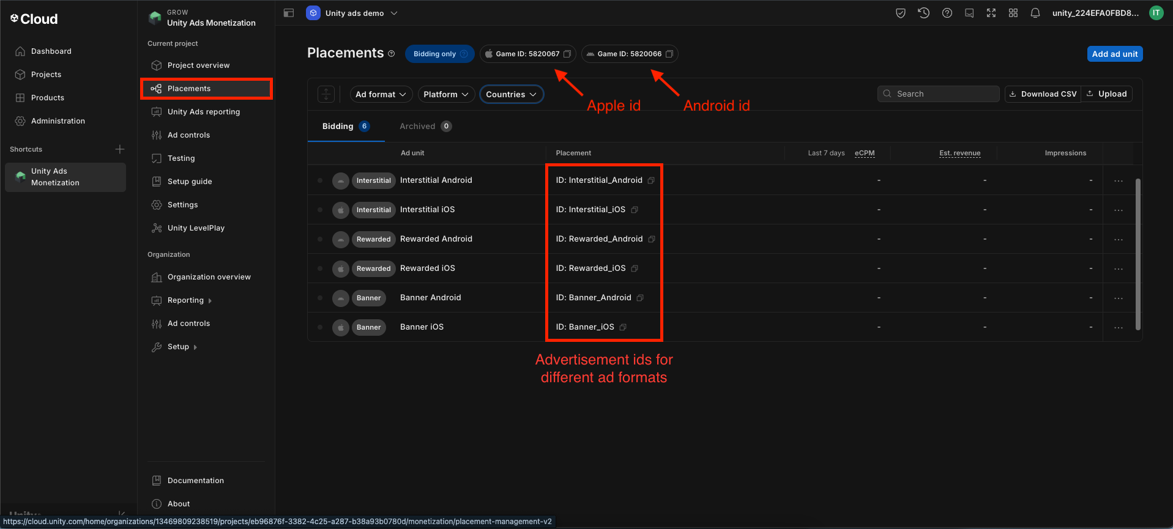
Task: Open Organization overview
Action: tap(207, 277)
